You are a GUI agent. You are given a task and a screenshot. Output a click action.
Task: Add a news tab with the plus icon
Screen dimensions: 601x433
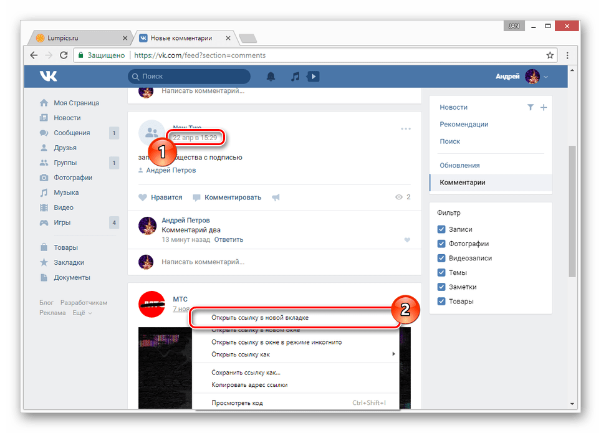(x=544, y=107)
